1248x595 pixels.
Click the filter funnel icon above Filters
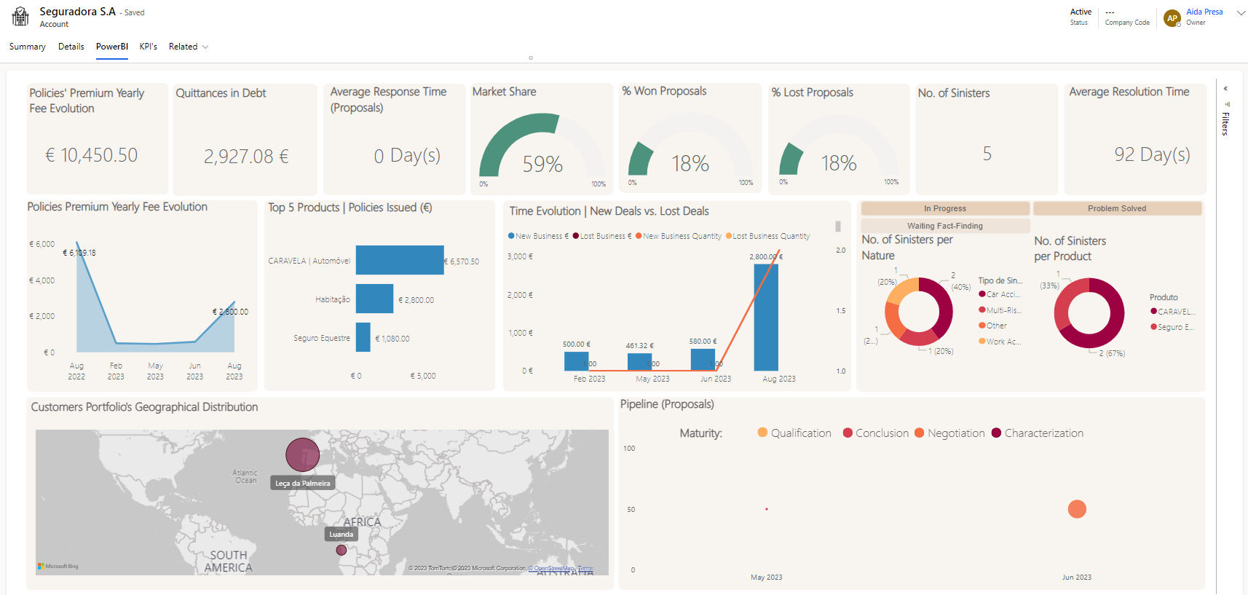click(x=1226, y=104)
